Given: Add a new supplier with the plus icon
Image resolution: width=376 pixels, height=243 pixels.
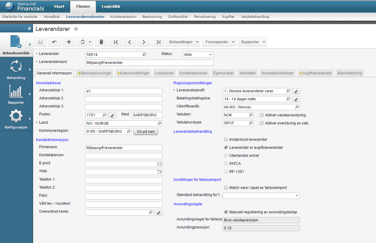Looking at the screenshot, I should (69, 42).
